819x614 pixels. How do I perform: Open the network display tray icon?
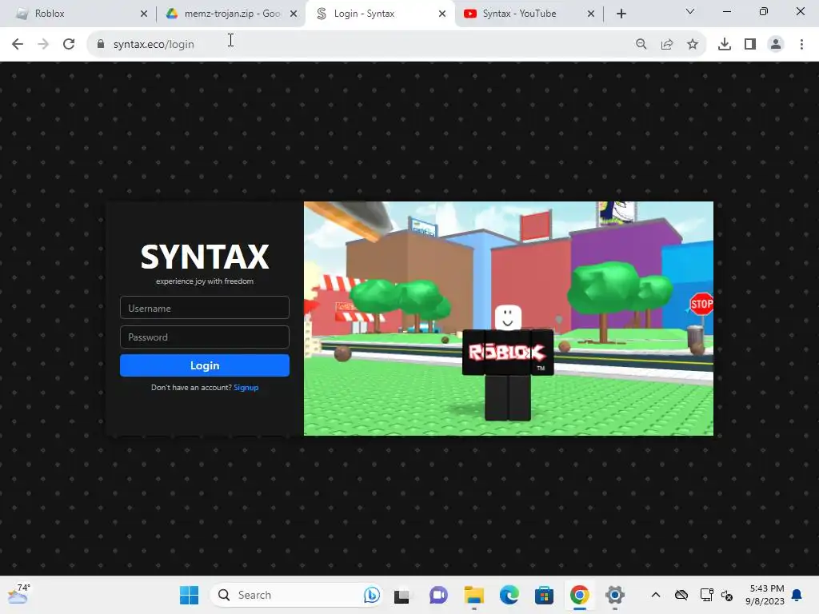point(706,595)
